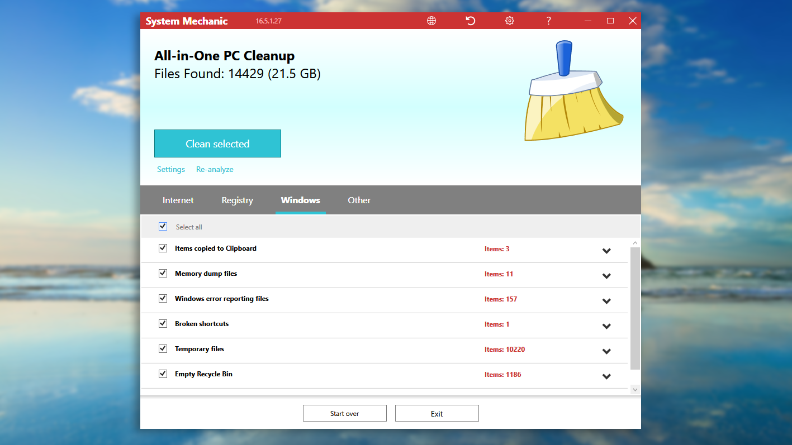Click the Broken shortcuts label
This screenshot has width=792, height=445.
point(202,324)
